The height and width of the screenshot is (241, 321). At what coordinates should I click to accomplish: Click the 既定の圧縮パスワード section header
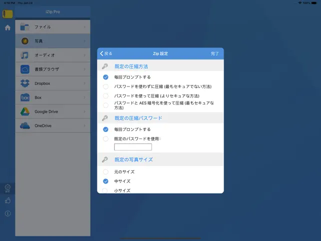tap(138, 118)
